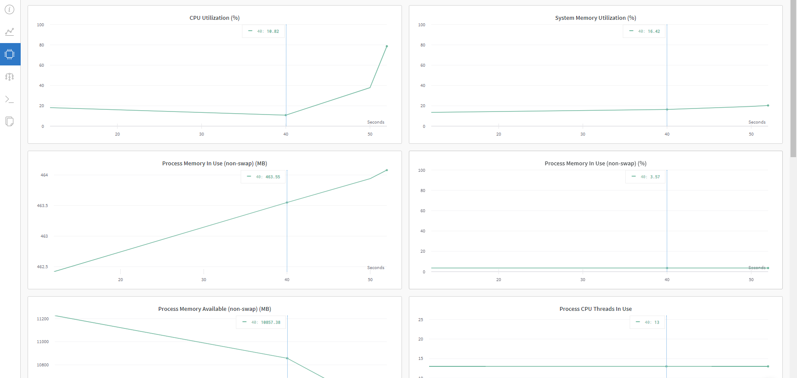This screenshot has height=378, width=797.
Task: Click the Process CPU Threads In Use title
Action: [x=596, y=309]
